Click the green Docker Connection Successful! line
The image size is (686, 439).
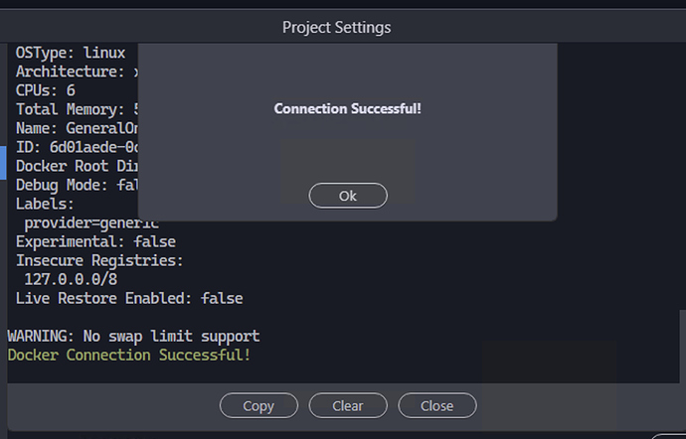[129, 355]
